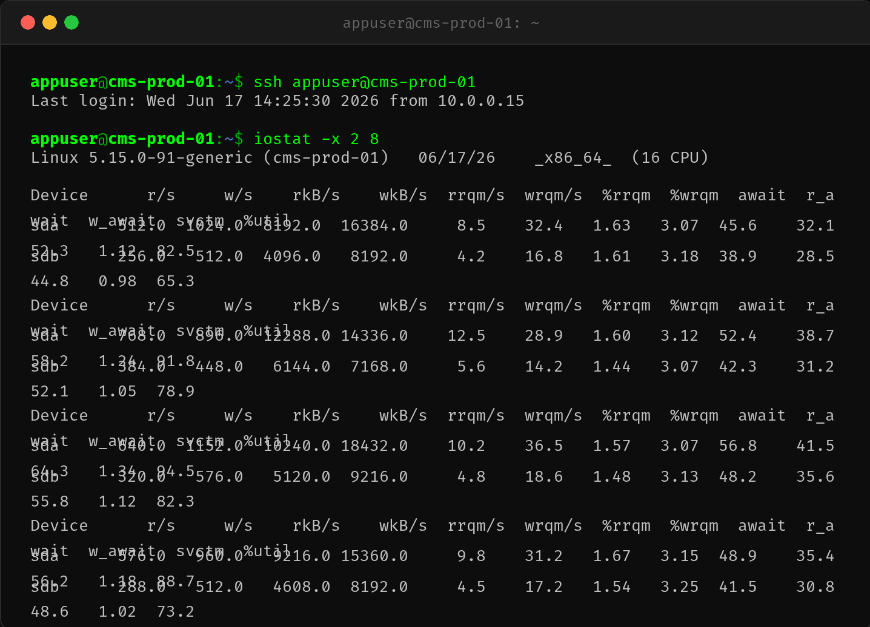
Task: Click the %rrqm value 1.63
Action: 612,225
